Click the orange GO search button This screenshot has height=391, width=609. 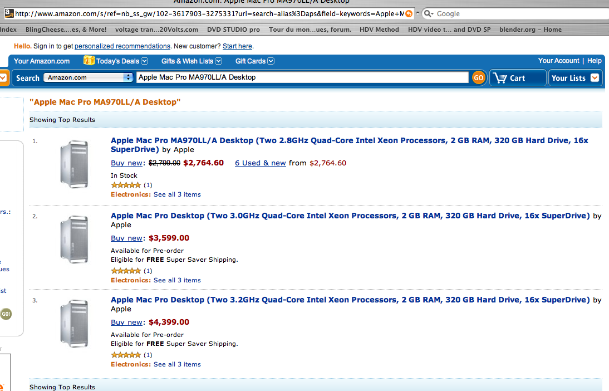click(479, 78)
